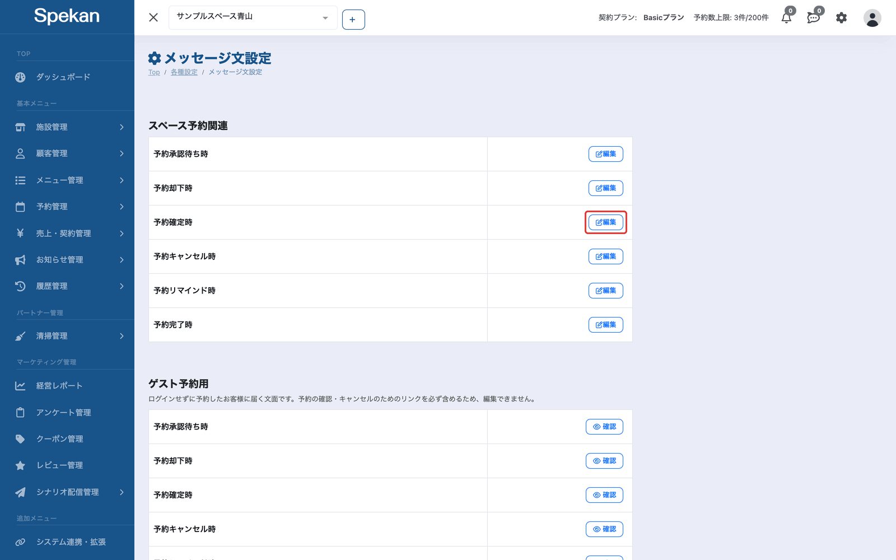The width and height of the screenshot is (896, 560).
Task: Expand メニュー管理 sidebar menu
Action: pyautogui.click(x=67, y=180)
